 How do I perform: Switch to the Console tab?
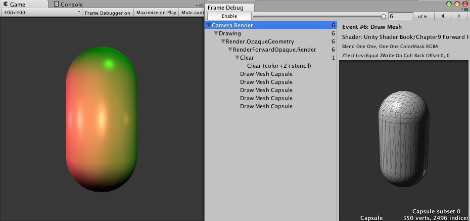coord(68,5)
